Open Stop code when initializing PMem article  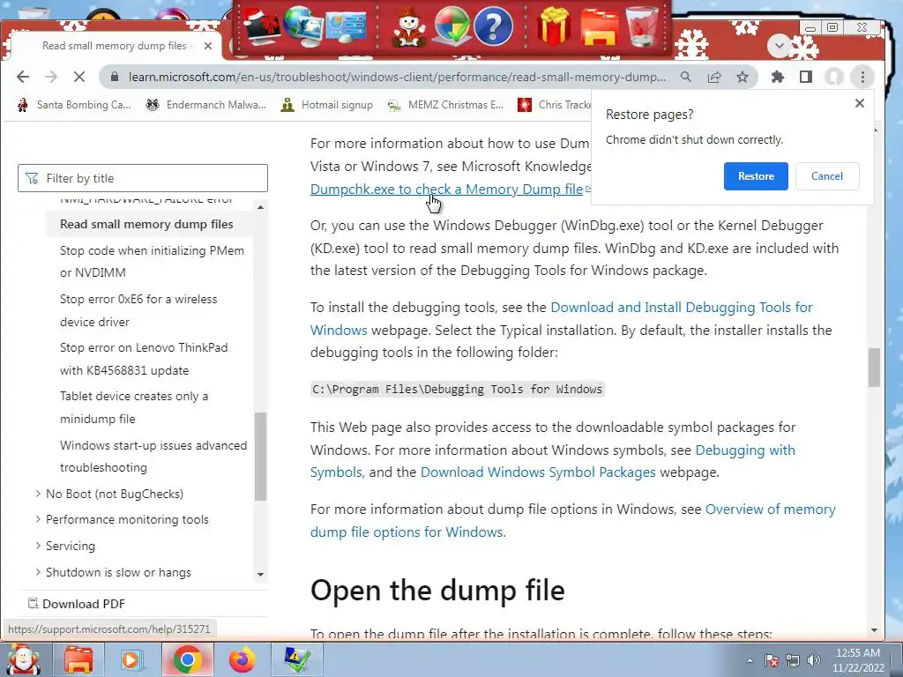coord(152,261)
